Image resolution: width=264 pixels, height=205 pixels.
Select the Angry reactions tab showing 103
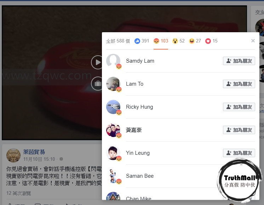pyautogui.click(x=161, y=41)
